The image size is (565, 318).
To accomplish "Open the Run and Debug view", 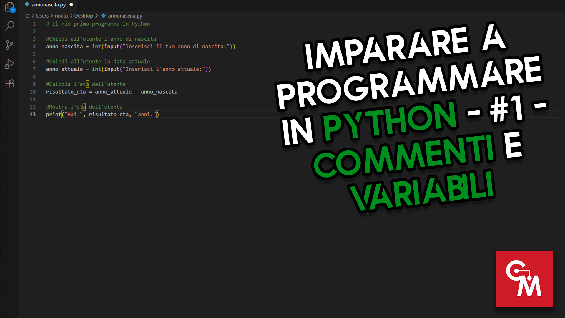I will 9,64.
